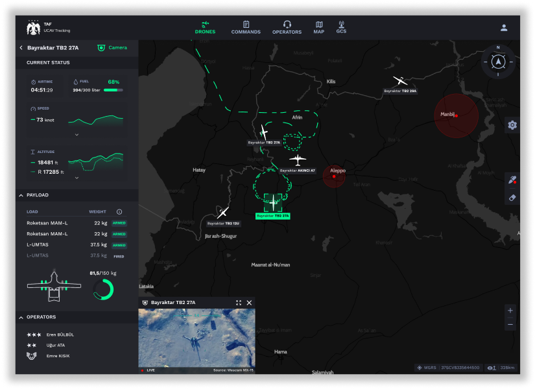The image size is (535, 389).
Task: Go back from Bayraktar TB2 27A panel
Action: click(21, 47)
